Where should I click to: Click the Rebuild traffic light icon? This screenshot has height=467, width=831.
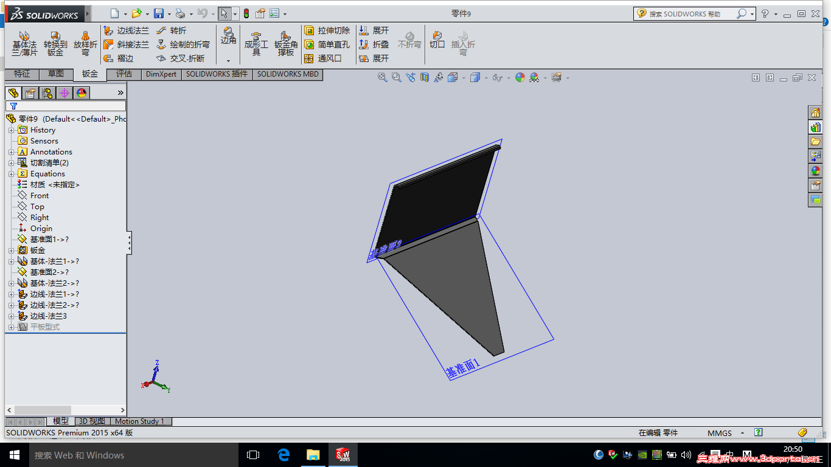[246, 13]
